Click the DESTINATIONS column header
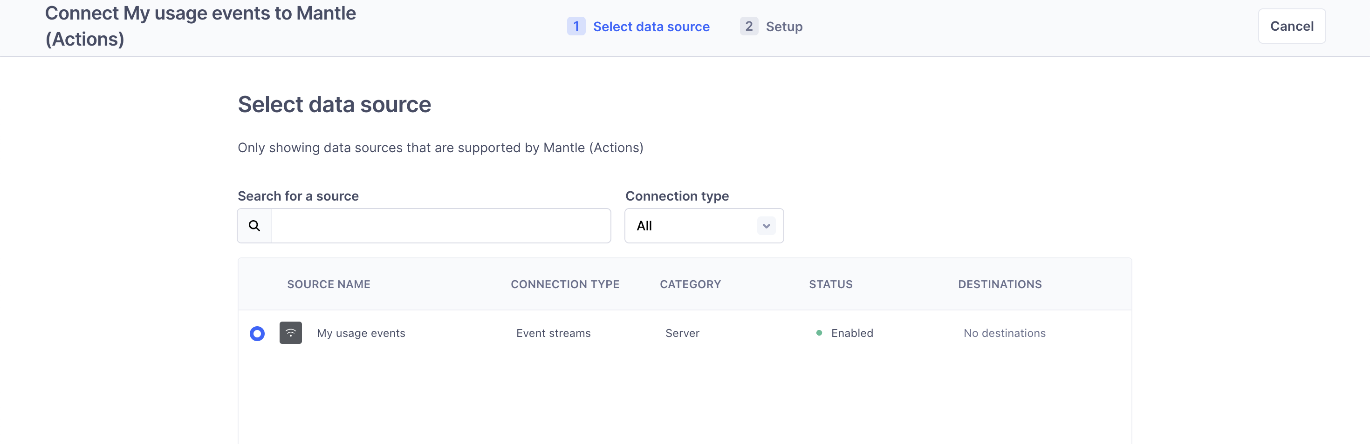 coord(1000,284)
